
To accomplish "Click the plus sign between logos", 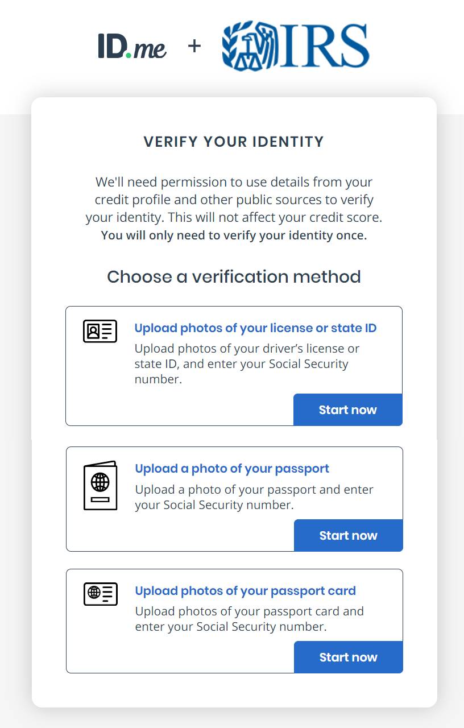I will pyautogui.click(x=194, y=46).
